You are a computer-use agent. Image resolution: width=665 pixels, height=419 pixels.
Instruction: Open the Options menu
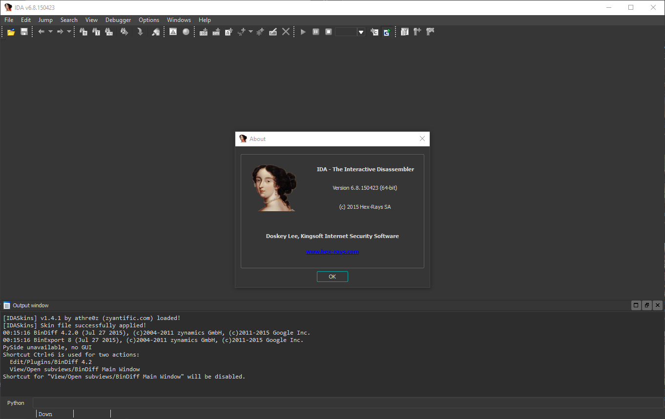(149, 20)
